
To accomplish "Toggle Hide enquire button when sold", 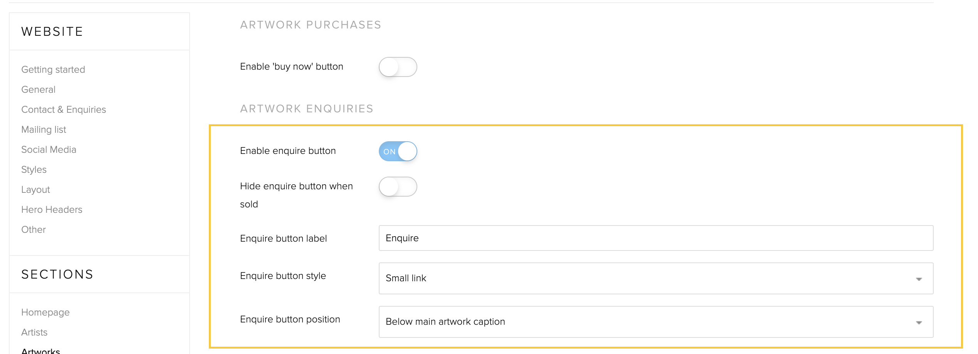I will (x=398, y=187).
